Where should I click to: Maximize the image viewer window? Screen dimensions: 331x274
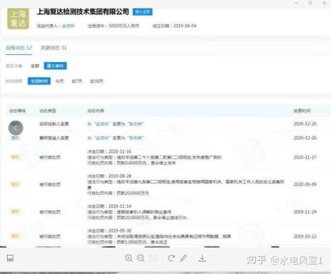coord(310,3)
